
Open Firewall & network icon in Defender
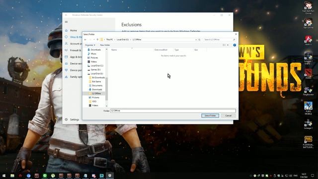click(66, 50)
